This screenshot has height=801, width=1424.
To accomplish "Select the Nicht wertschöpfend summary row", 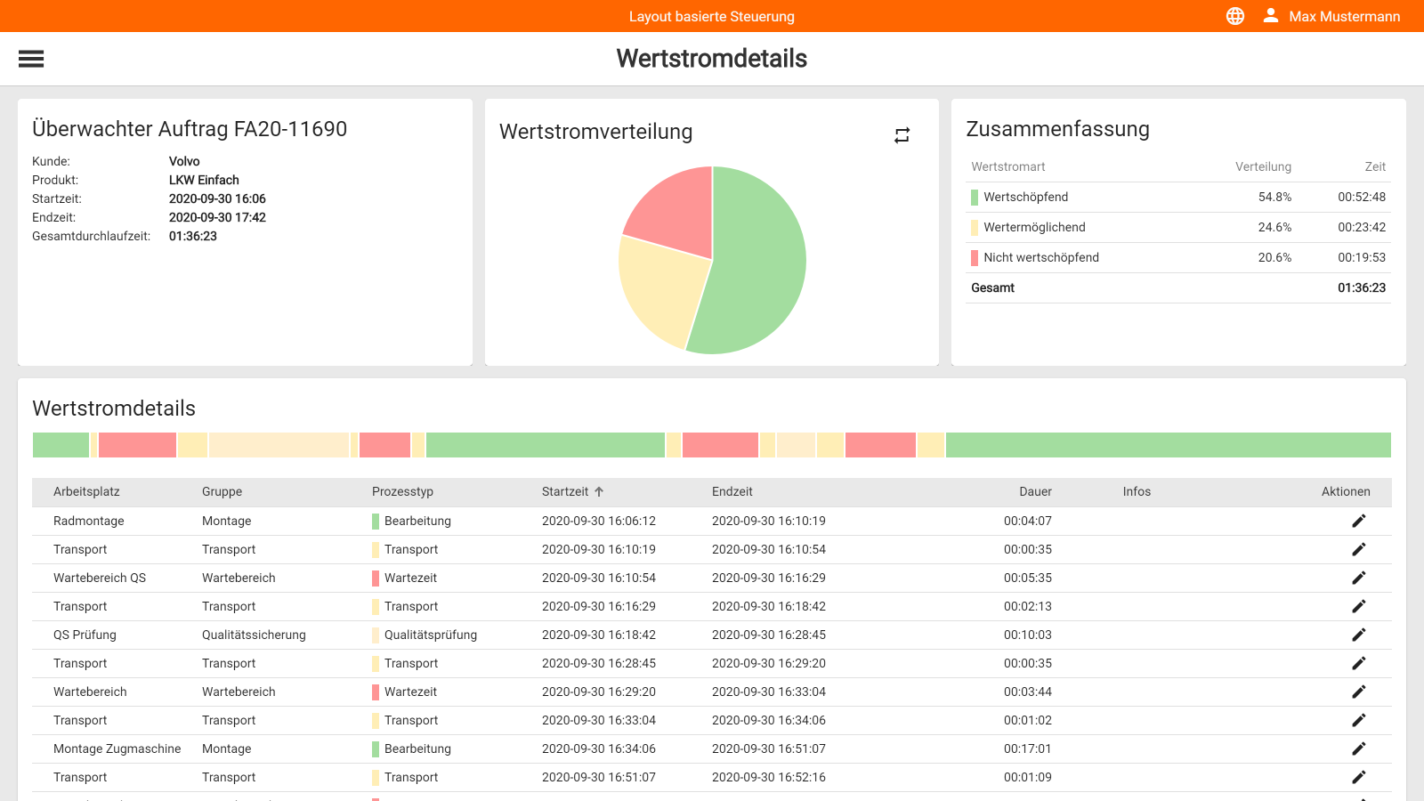I will (x=1112, y=257).
